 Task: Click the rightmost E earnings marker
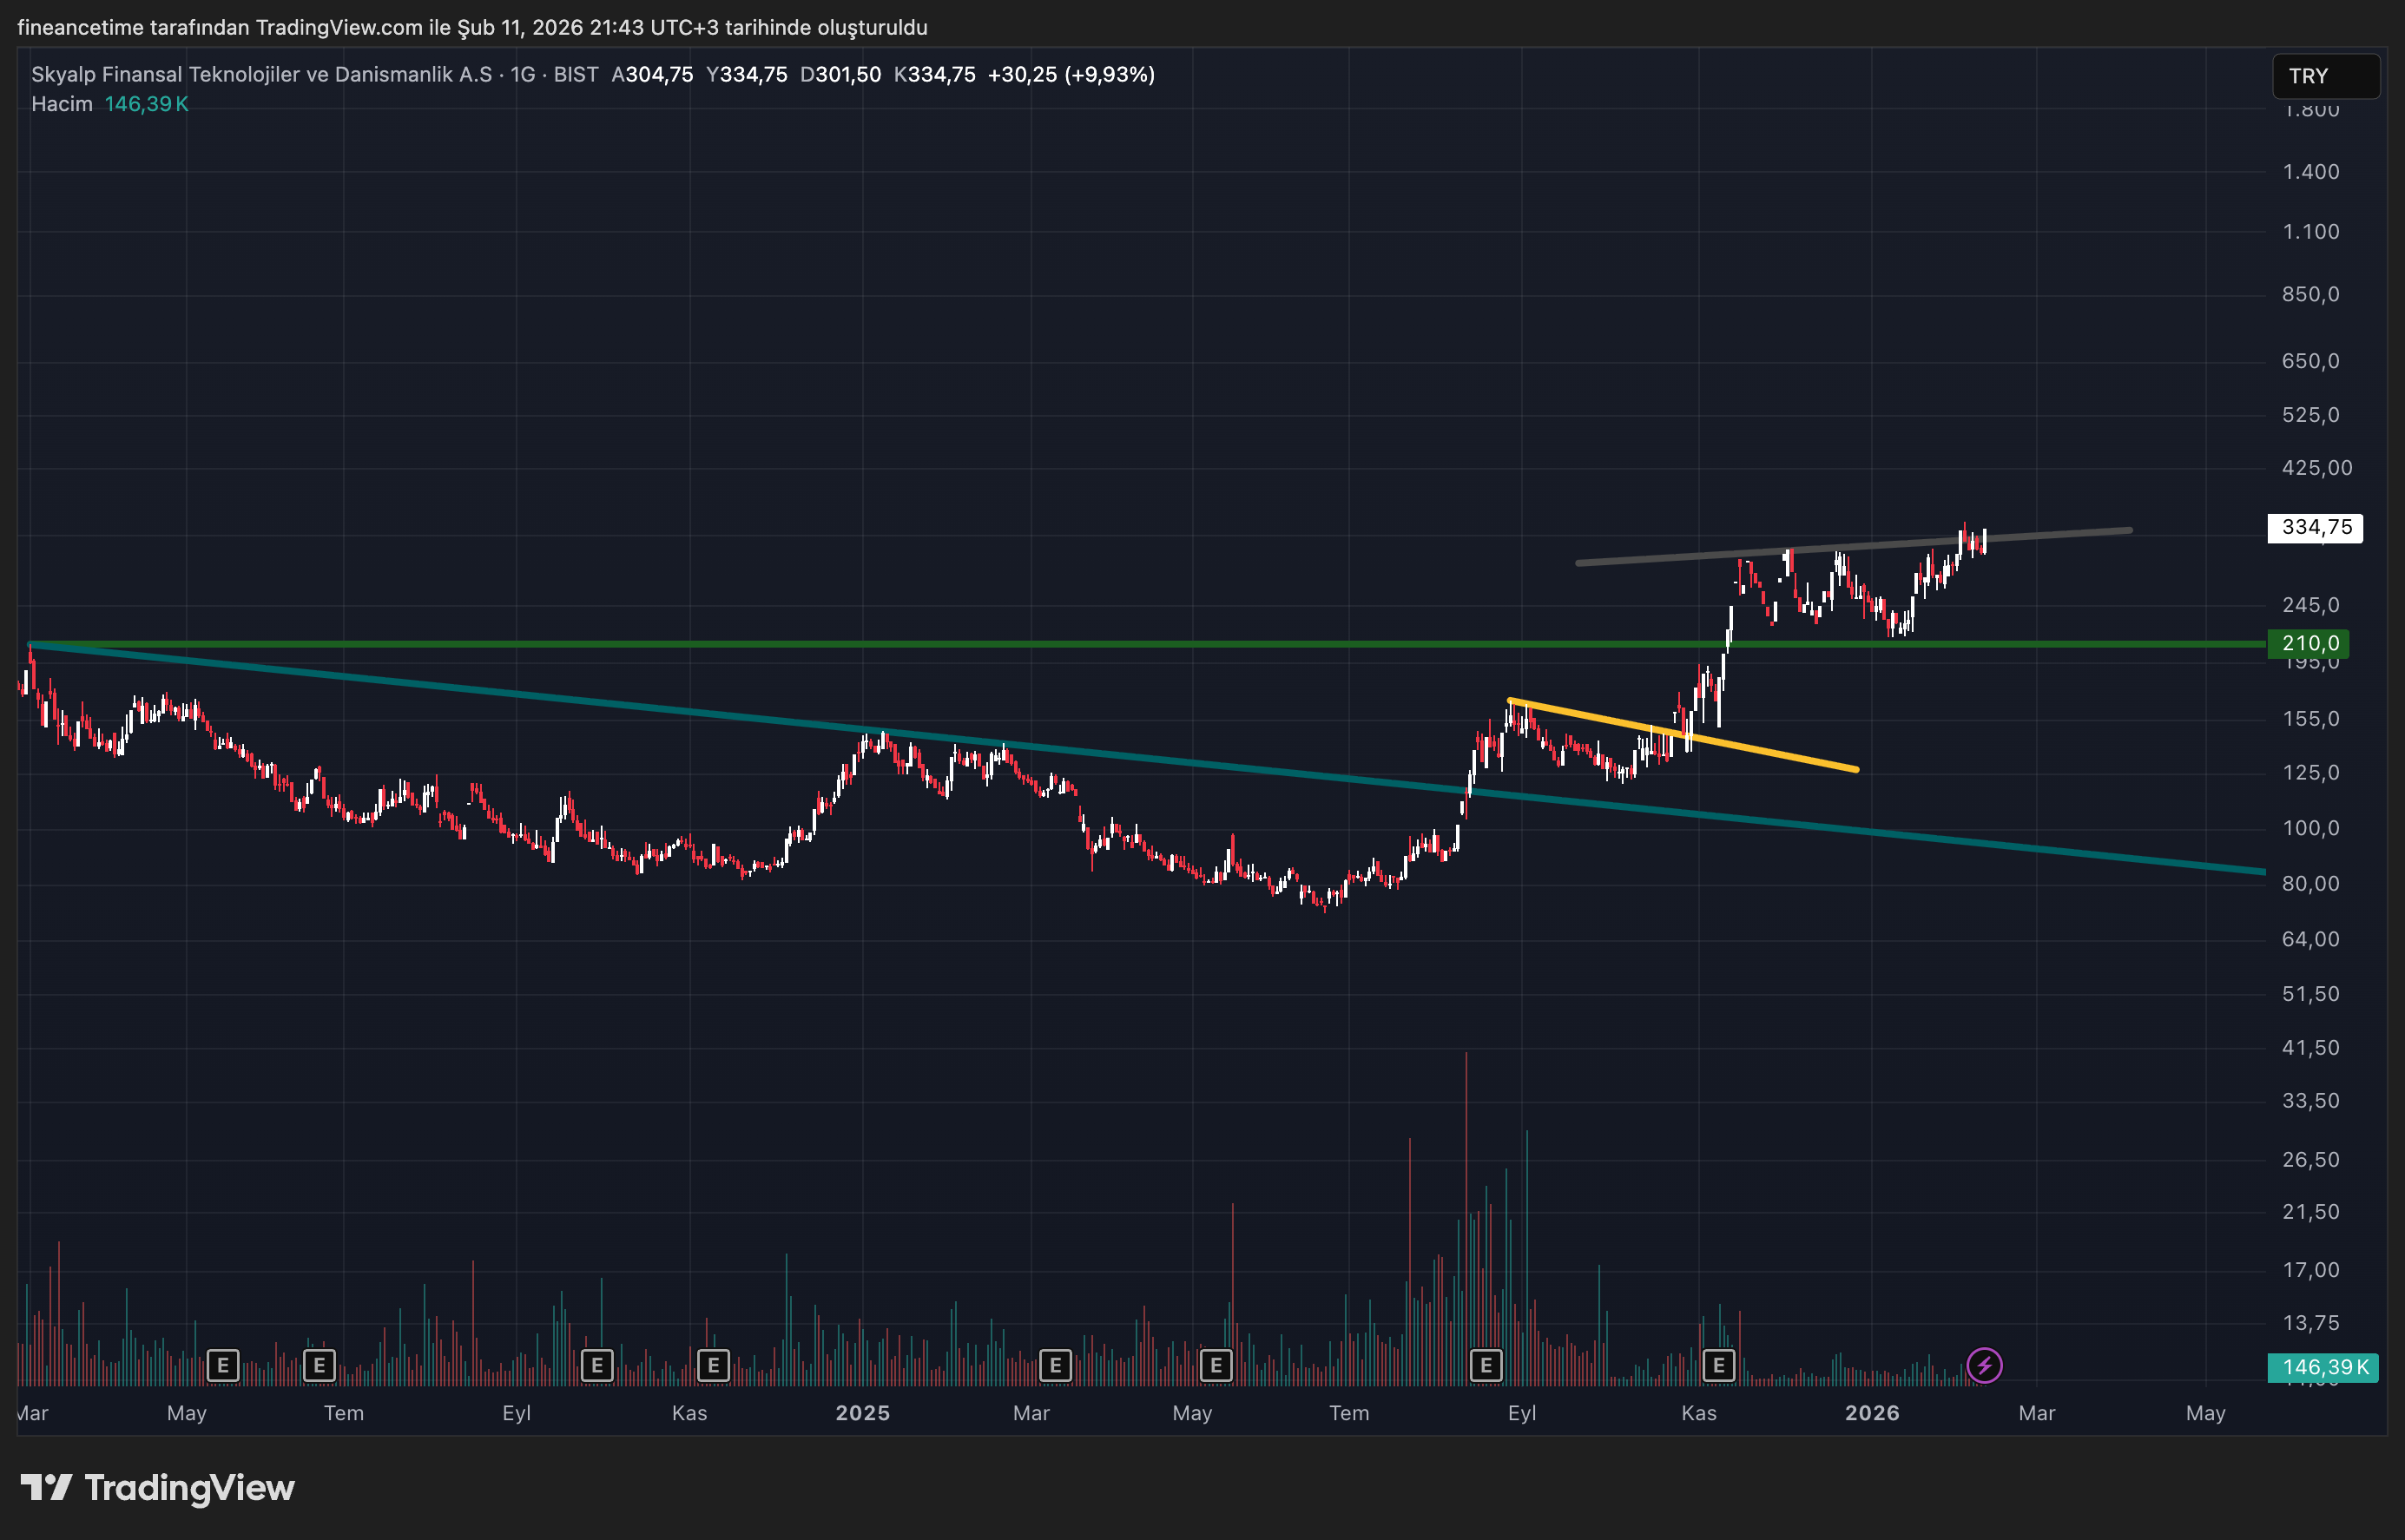(x=1718, y=1365)
